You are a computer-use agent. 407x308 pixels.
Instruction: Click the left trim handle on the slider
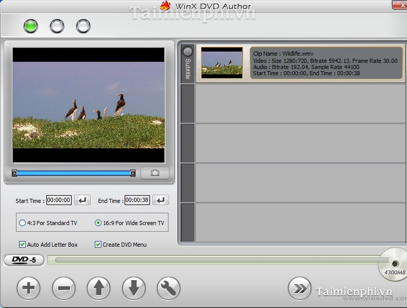coord(15,173)
